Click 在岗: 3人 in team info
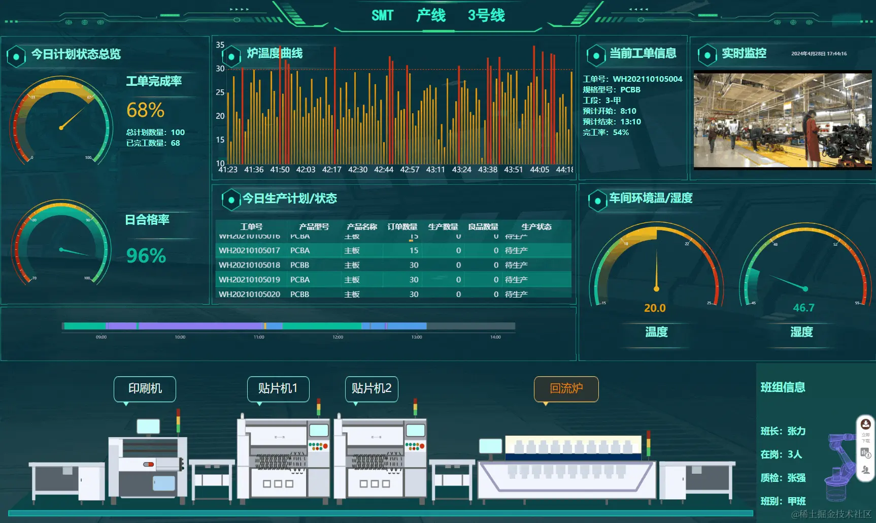 click(781, 454)
